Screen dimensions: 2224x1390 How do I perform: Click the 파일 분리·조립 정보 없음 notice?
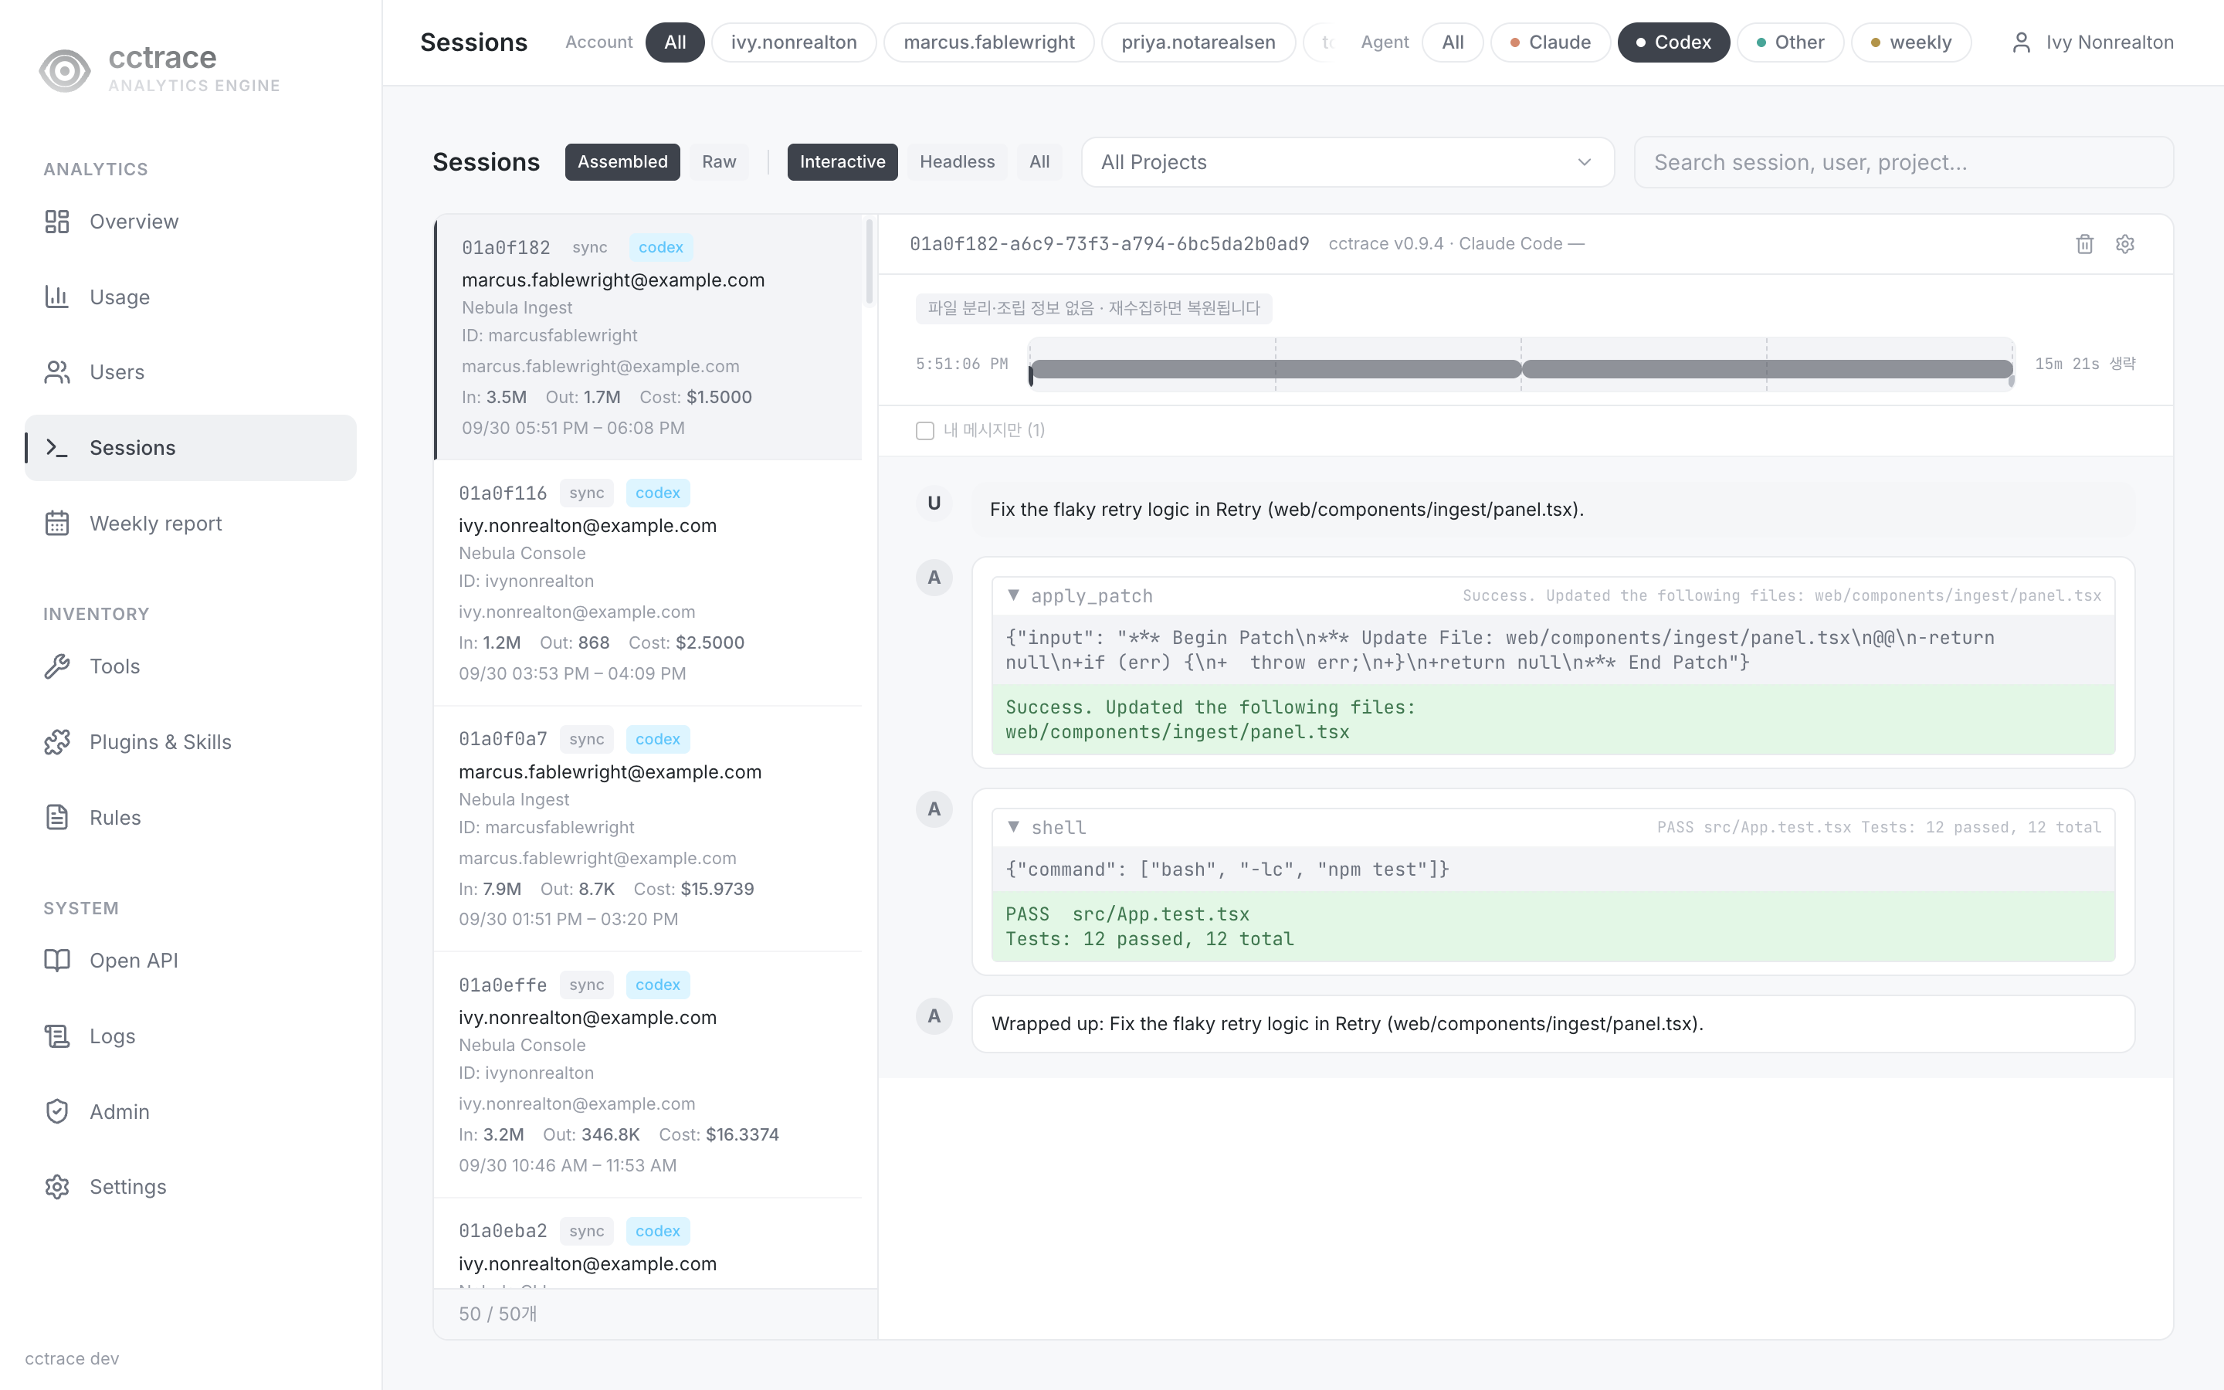(x=1093, y=308)
